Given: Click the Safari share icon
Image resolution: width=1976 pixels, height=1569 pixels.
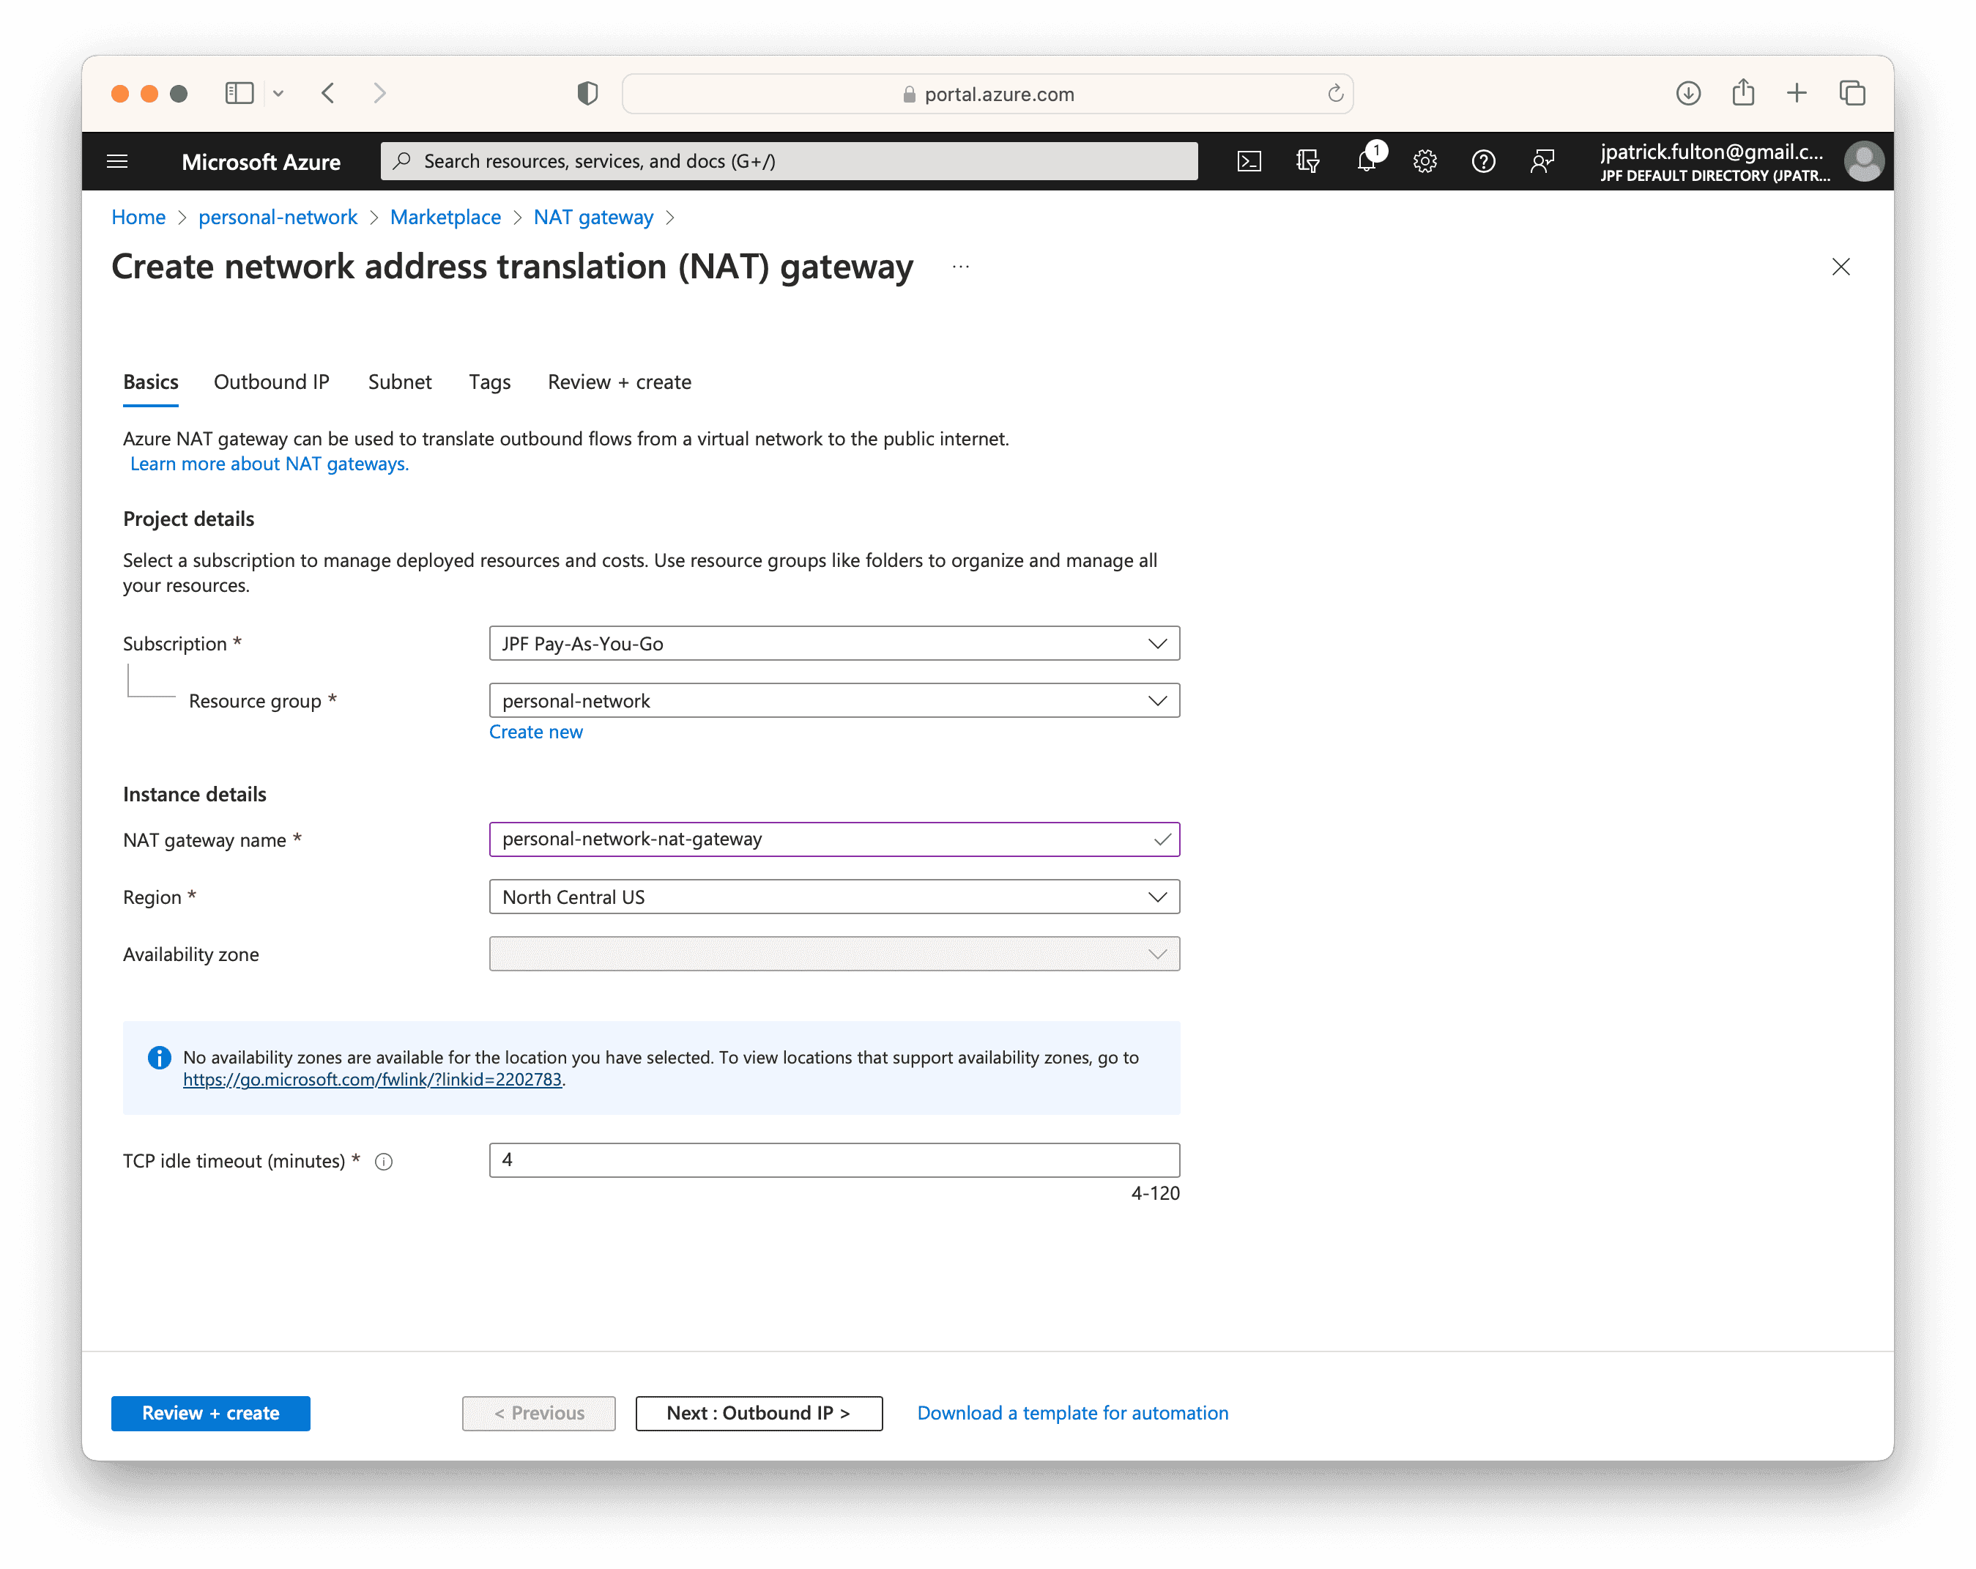Looking at the screenshot, I should click(1743, 92).
